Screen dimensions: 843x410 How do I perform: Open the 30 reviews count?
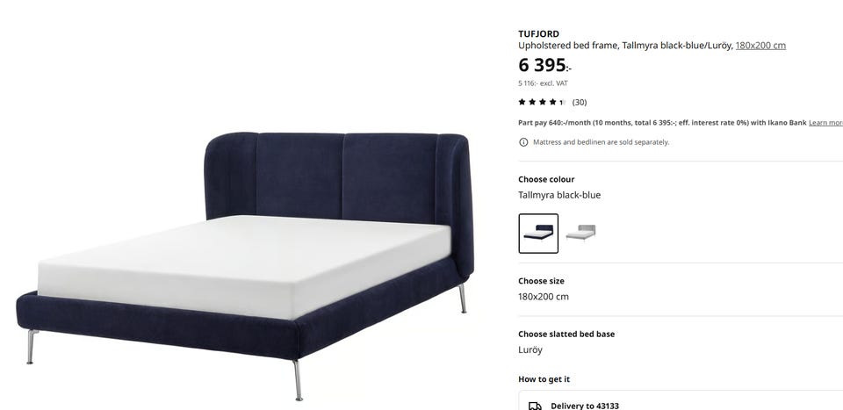[580, 102]
